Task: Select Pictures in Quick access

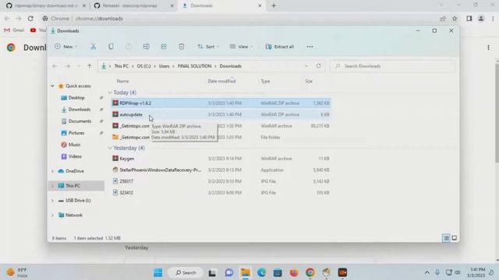Action: [76, 133]
